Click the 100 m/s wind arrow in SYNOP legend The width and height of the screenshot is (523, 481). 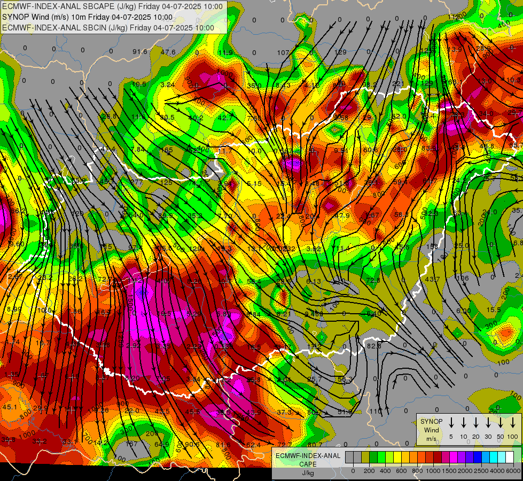coord(513,423)
